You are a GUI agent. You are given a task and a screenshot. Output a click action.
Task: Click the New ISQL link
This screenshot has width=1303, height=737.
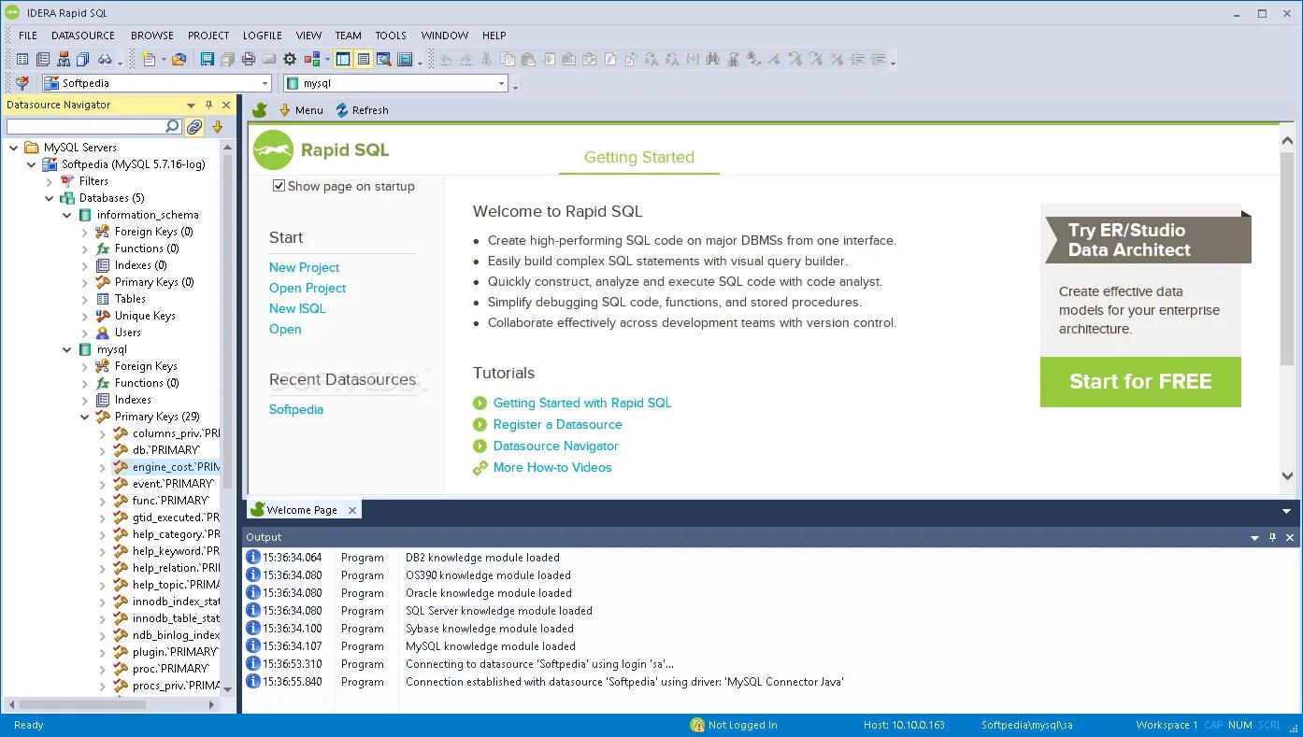(x=297, y=308)
